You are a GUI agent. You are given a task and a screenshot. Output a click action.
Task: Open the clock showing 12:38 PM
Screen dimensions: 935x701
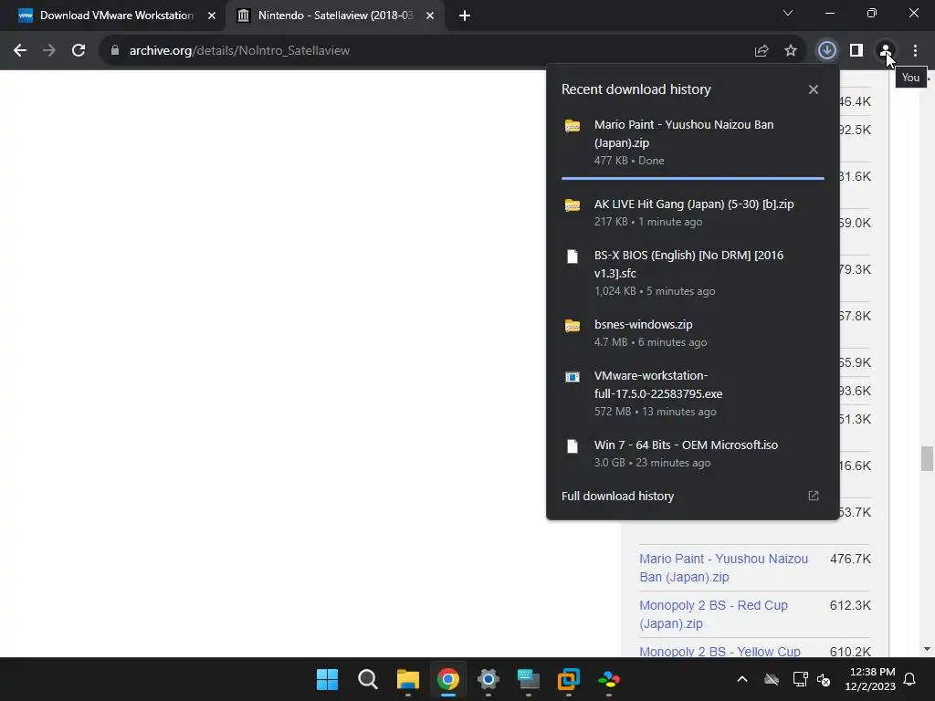click(870, 679)
